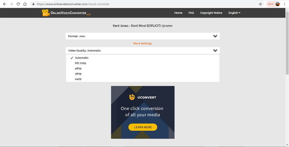289x147 pixels.
Task: Click the padlock site info icon
Action: (x=33, y=4)
